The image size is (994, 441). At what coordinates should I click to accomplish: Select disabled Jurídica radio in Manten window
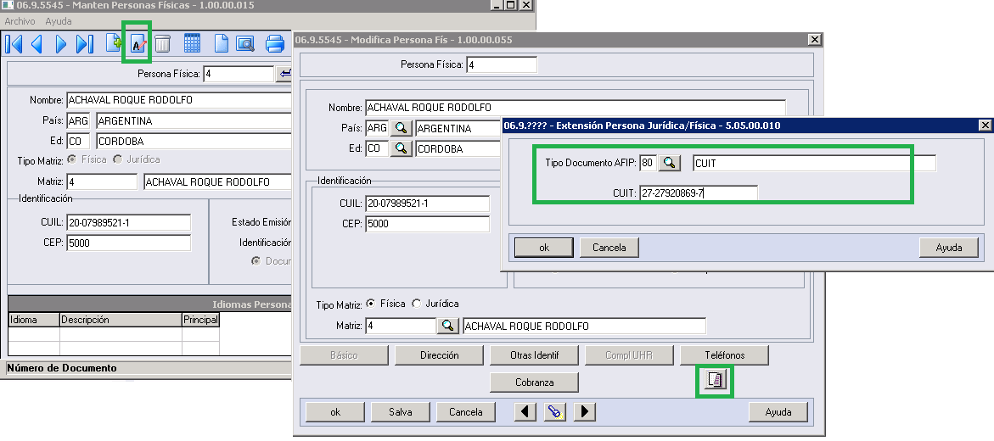point(117,159)
